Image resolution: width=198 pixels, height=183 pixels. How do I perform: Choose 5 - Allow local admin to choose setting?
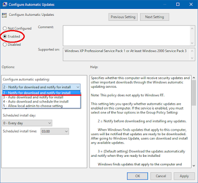coord(42,106)
